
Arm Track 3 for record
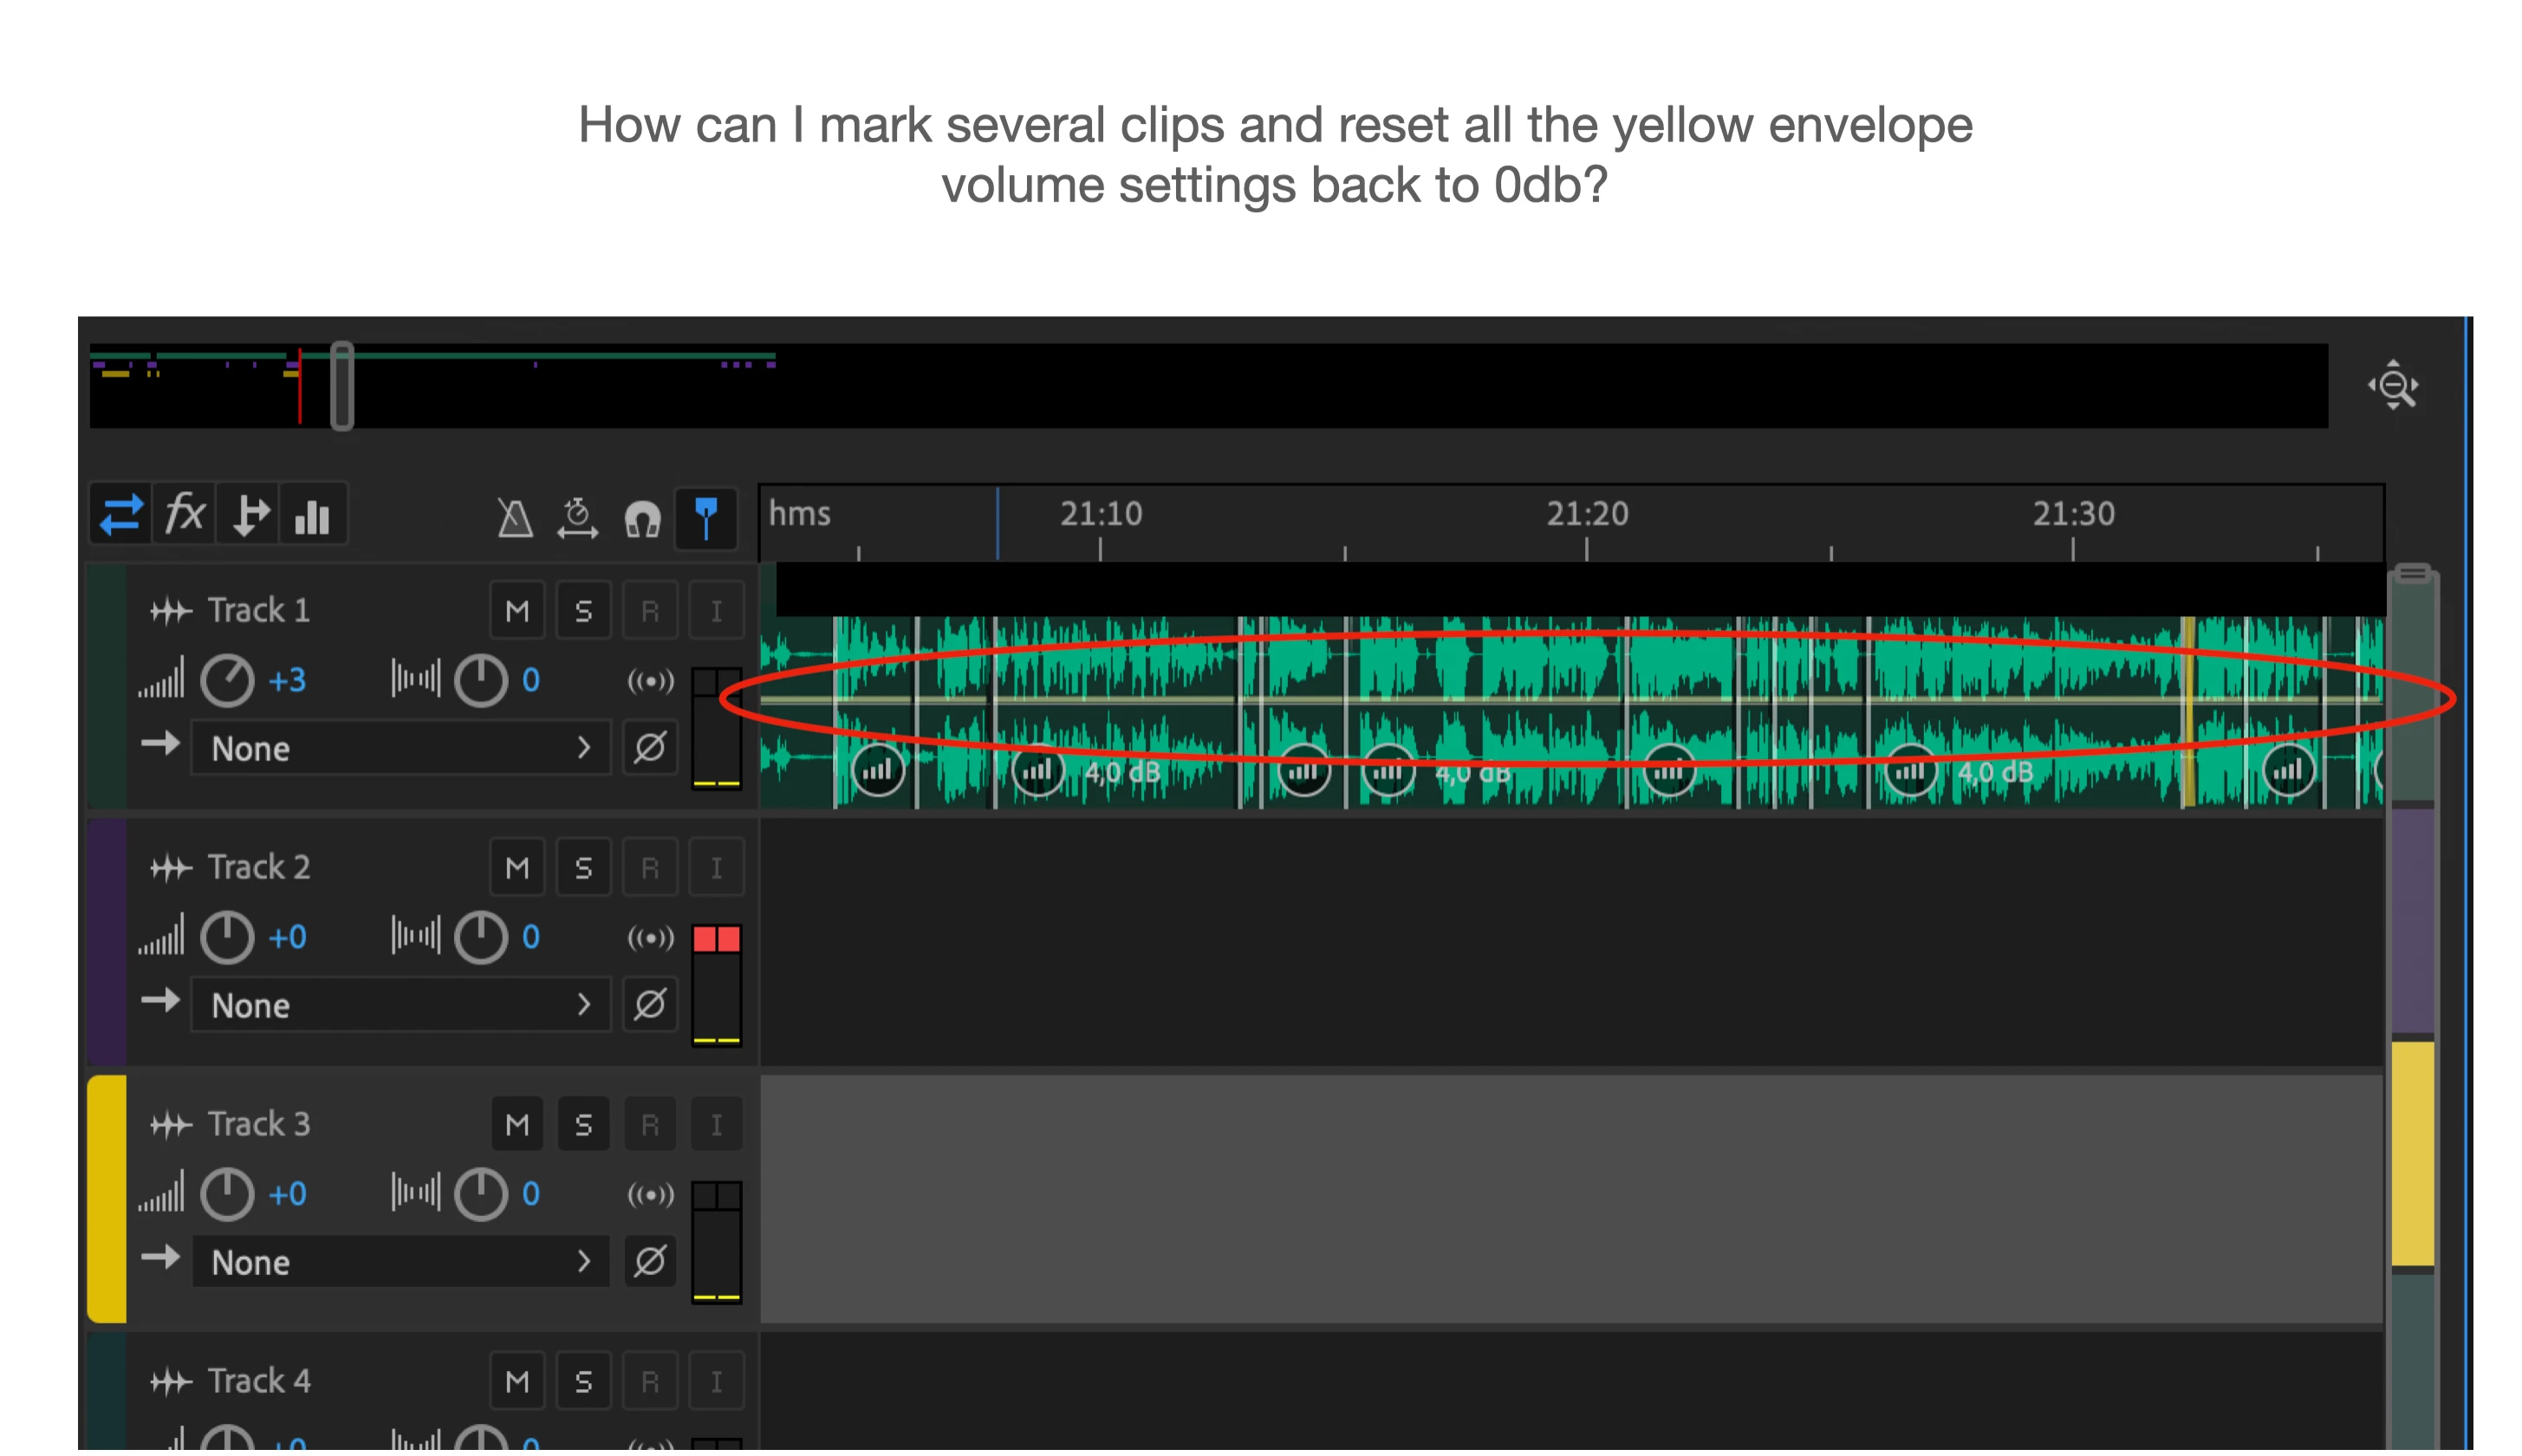(649, 1125)
